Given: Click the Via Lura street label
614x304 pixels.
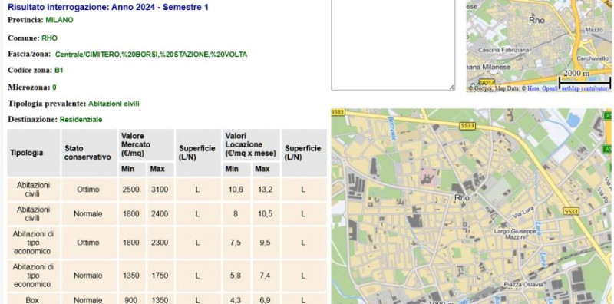Looking at the screenshot, I should (523, 213).
